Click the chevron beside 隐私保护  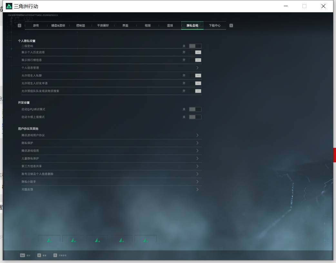click(197, 143)
